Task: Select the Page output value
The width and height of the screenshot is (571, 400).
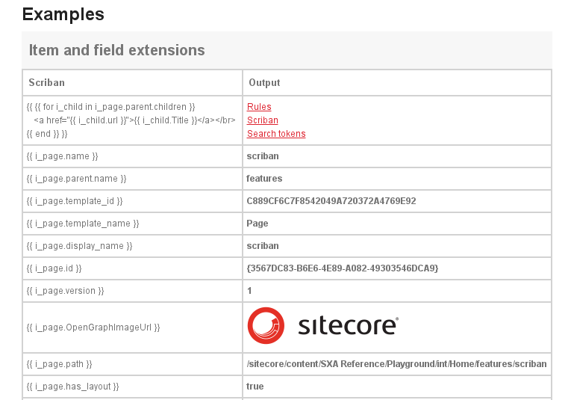Action: click(257, 224)
